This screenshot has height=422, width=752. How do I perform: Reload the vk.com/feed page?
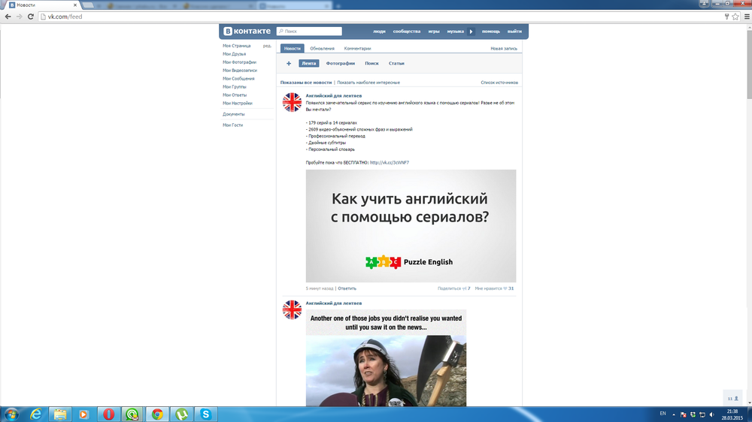point(31,17)
